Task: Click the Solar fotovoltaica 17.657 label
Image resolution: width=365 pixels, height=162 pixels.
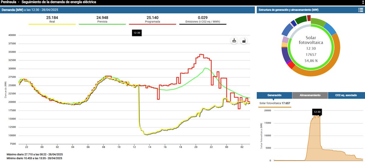Action: [x=274, y=103]
